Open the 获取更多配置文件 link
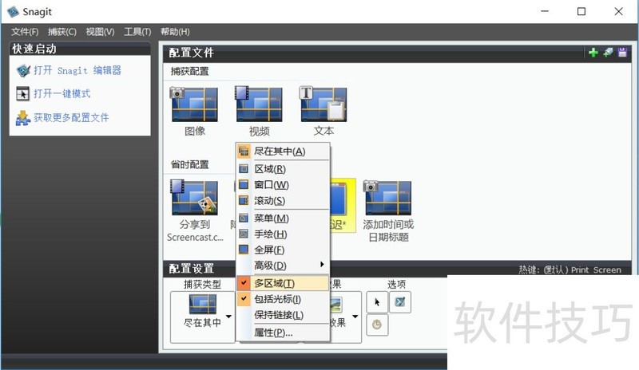This screenshot has height=370, width=639. [71, 118]
